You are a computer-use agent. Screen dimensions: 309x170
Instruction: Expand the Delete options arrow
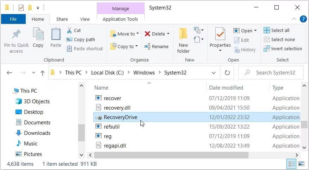pyautogui.click(x=168, y=34)
